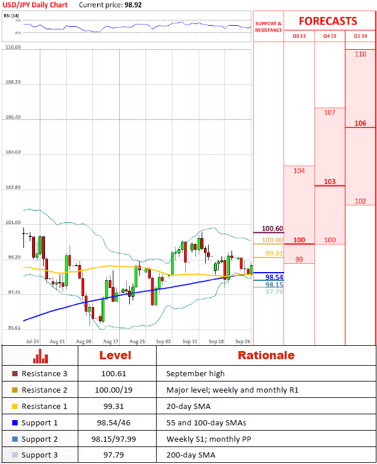This screenshot has height=464, width=377.
Task: Click the bold 103 median forecast in Q4 13
Action: pos(330,181)
